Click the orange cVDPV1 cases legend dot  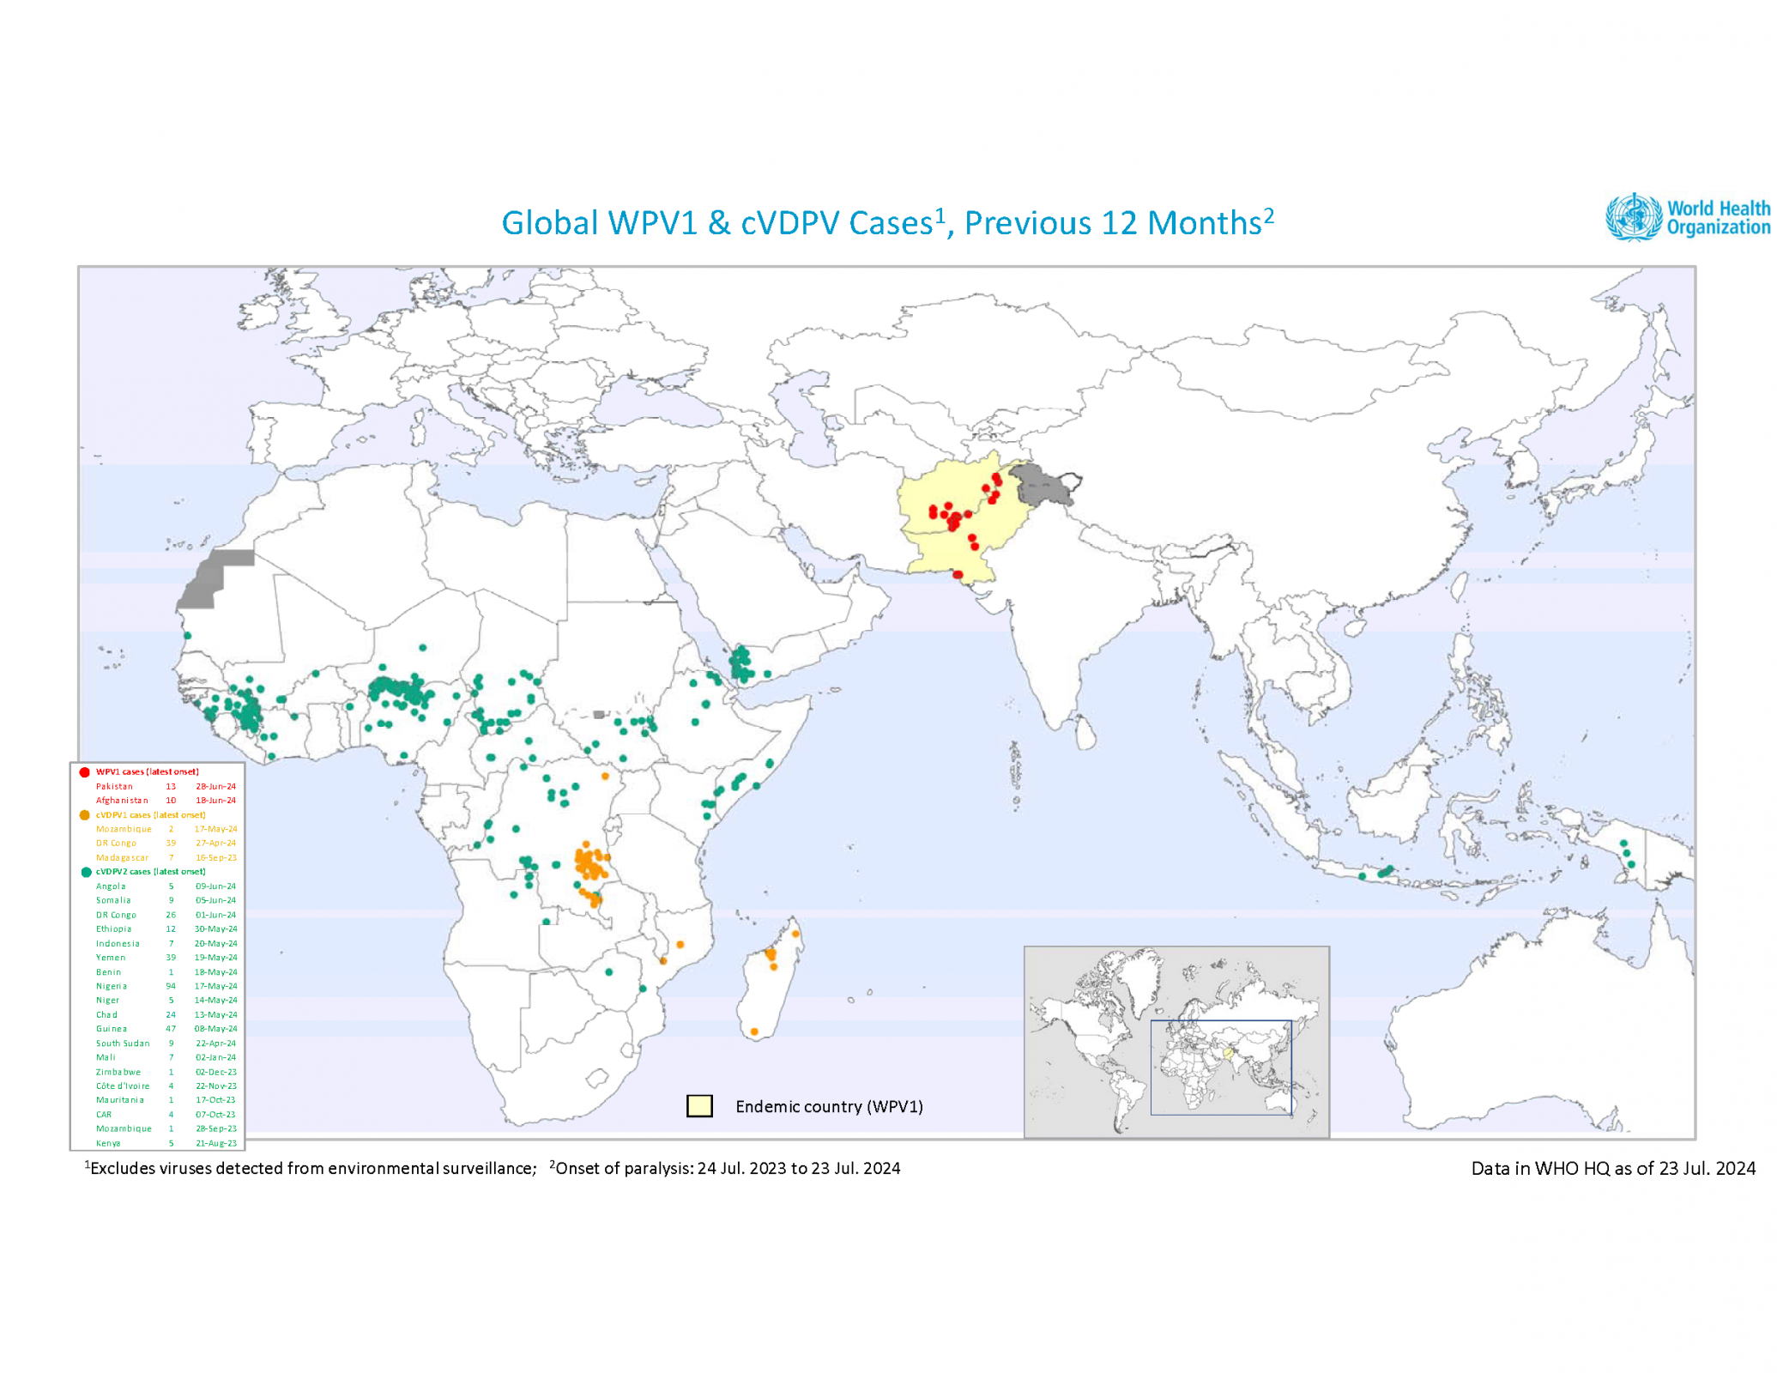tap(84, 815)
